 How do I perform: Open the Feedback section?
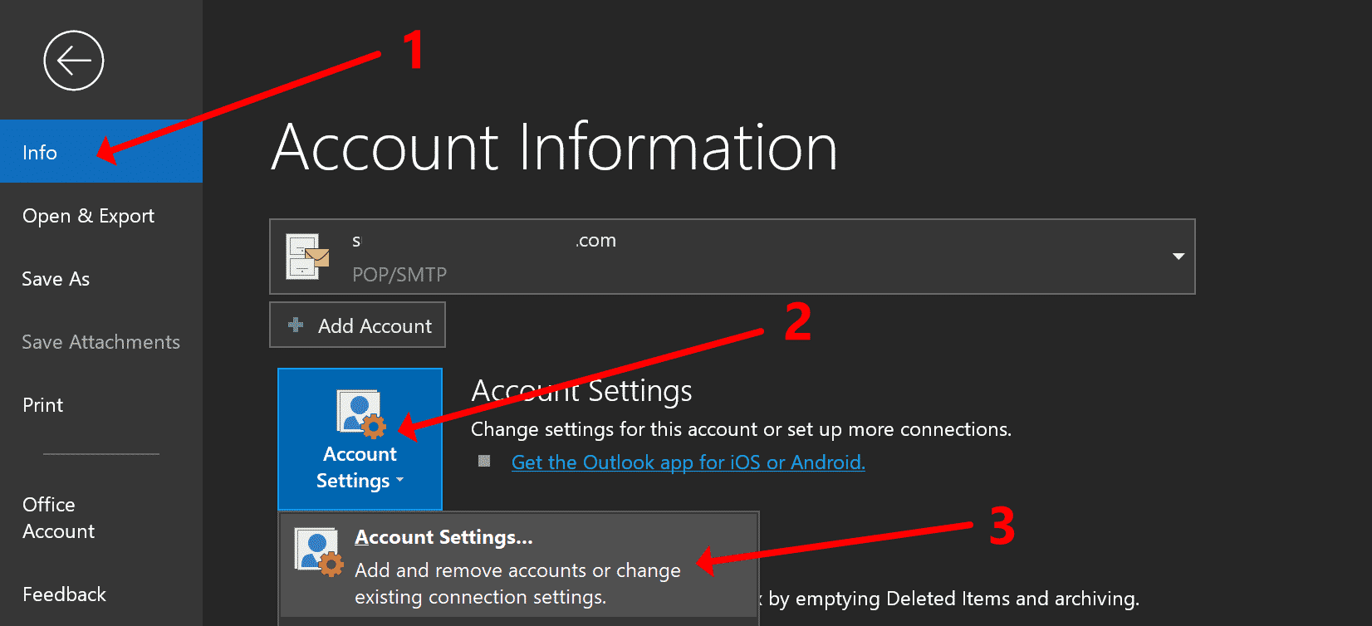coord(101,594)
